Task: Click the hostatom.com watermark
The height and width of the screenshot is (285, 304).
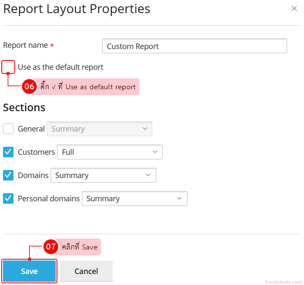Action: pyautogui.click(x=284, y=282)
